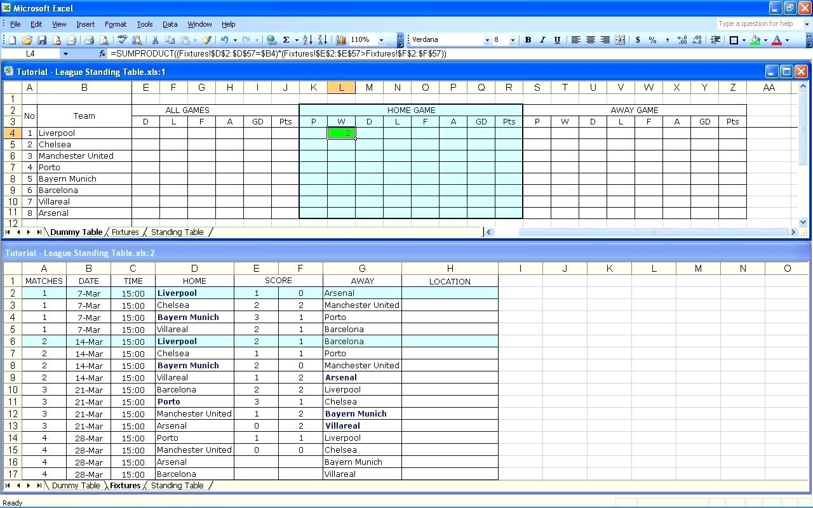
Task: Print the sheet using the printer icon
Action: point(90,40)
